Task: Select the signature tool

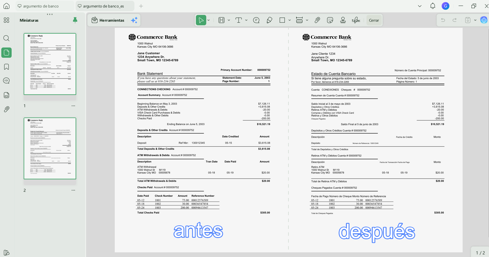Action: [x=356, y=20]
